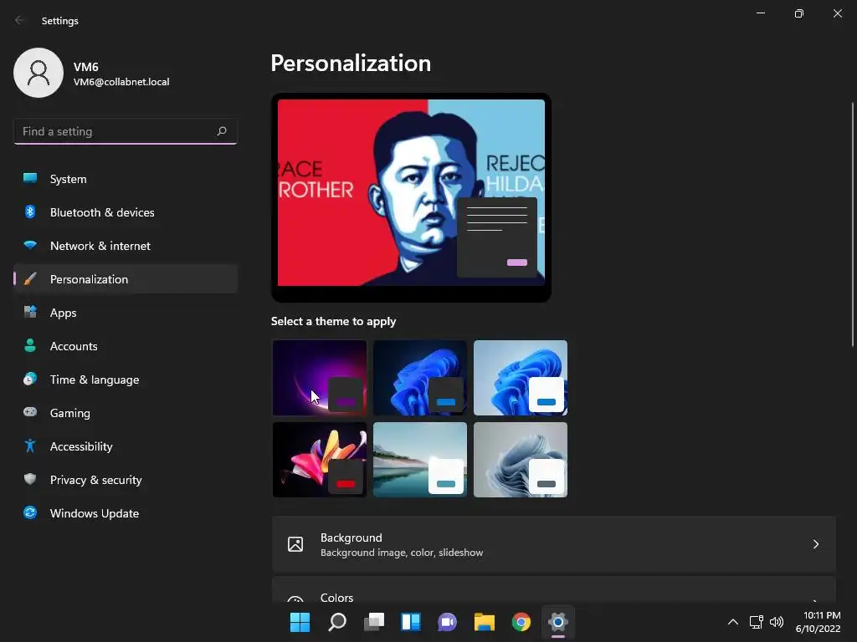Show hidden tray icons chevron
The width and height of the screenshot is (857, 642).
(x=733, y=622)
